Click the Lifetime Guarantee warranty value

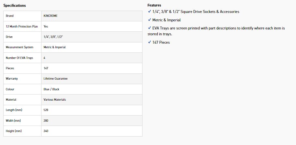point(55,79)
